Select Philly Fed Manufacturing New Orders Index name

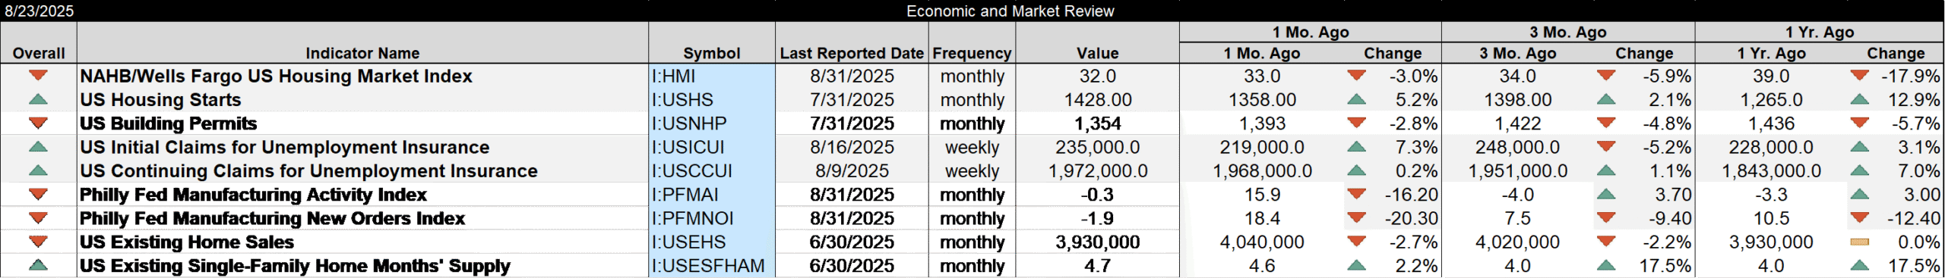272,218
